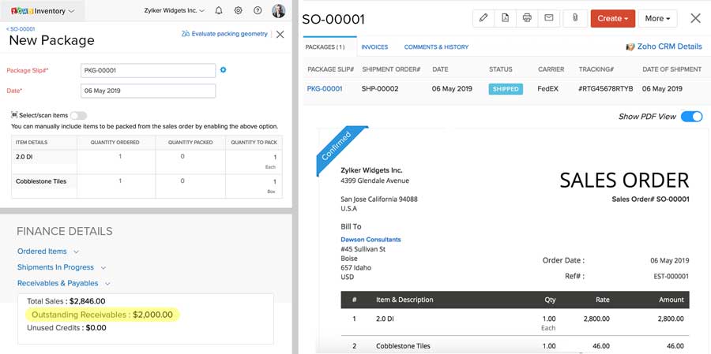Open the PKG-00001 package slip link

click(x=325, y=89)
